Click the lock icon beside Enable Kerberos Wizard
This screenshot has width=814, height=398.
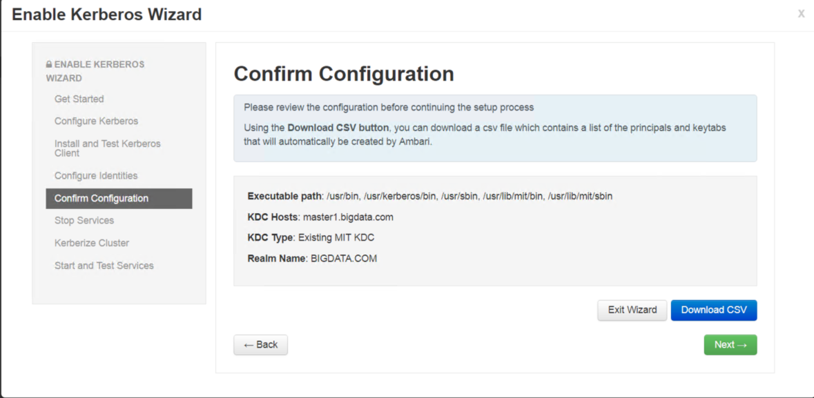pyautogui.click(x=48, y=63)
